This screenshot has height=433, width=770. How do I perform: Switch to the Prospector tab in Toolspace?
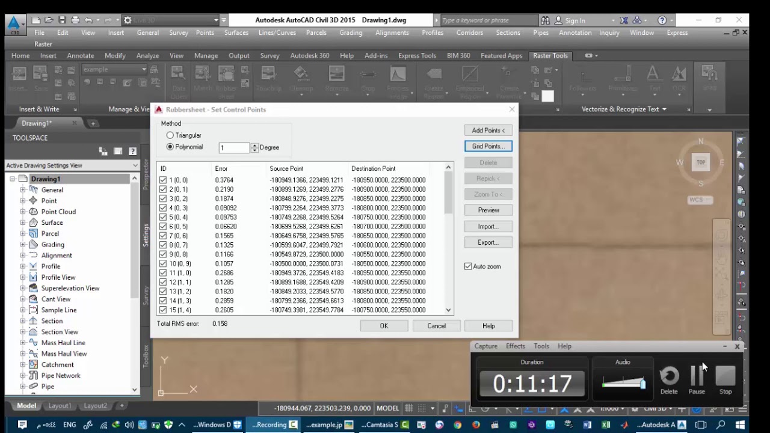(x=145, y=174)
